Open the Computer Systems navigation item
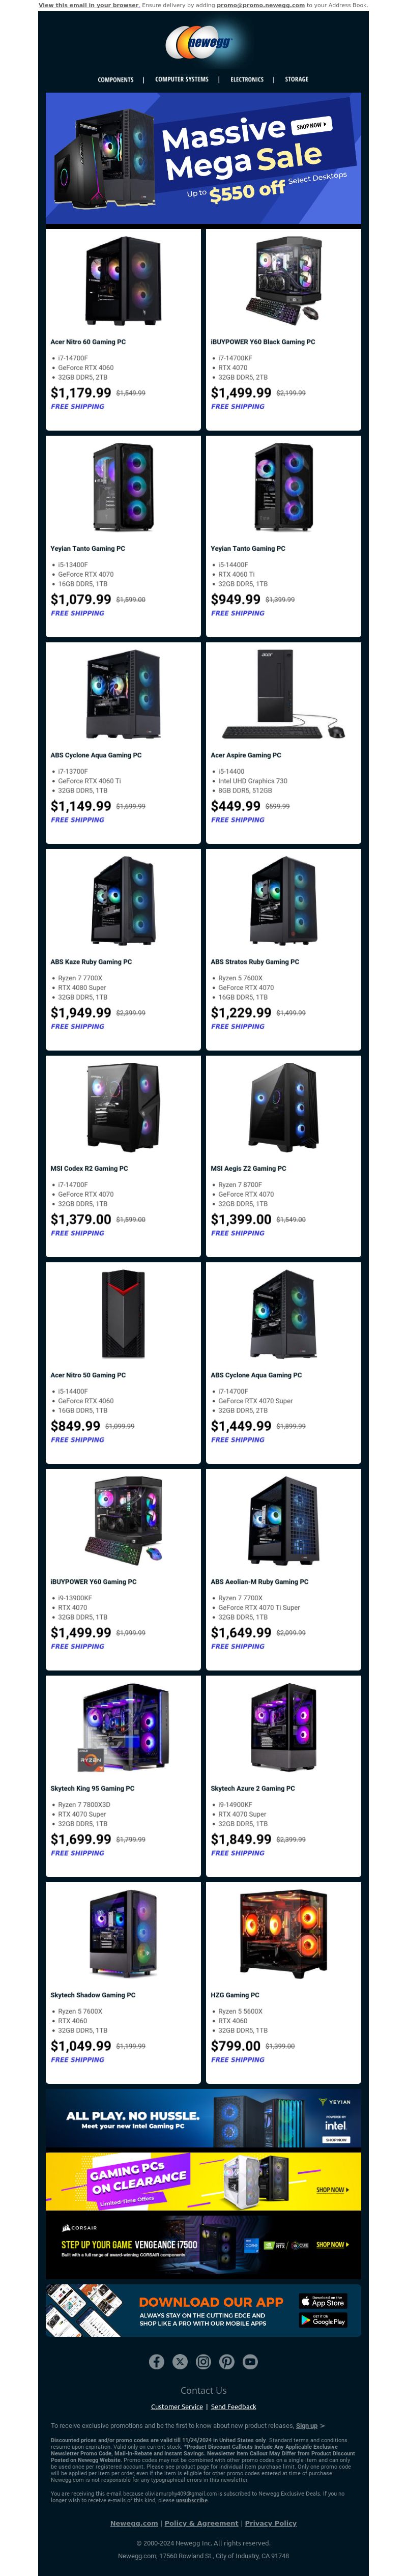The height and width of the screenshot is (2576, 407). tap(182, 79)
